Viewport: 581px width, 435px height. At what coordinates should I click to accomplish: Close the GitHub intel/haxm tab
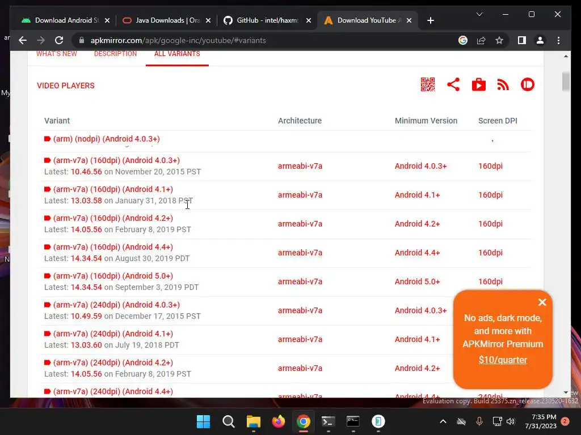(308, 20)
